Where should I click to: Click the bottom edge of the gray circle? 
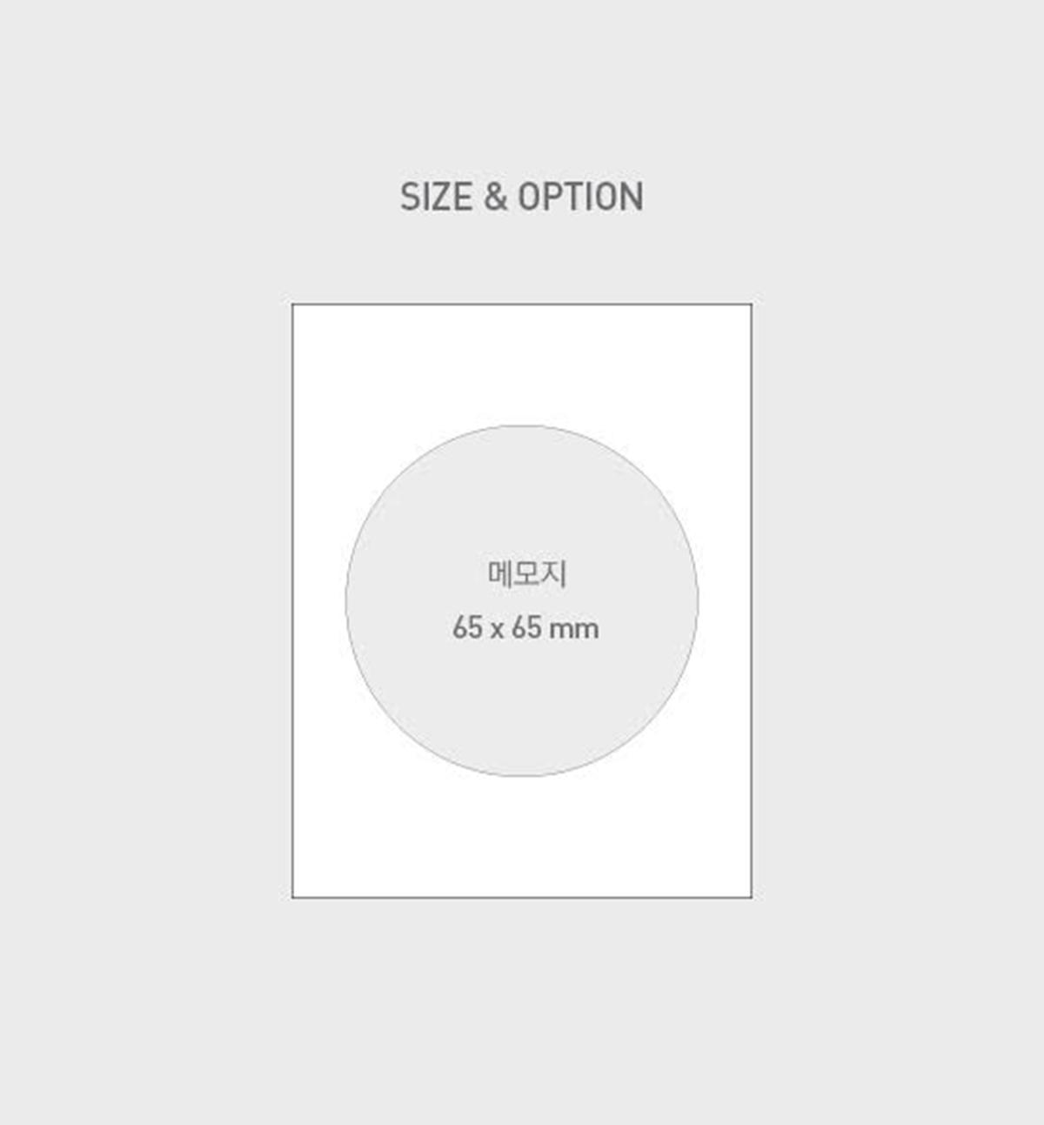(522, 775)
